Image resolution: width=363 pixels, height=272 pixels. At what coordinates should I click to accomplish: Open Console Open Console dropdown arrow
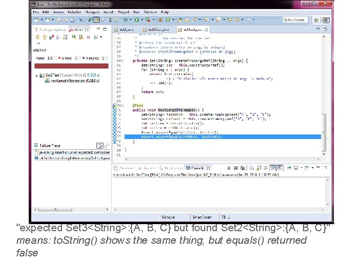pos(313,168)
